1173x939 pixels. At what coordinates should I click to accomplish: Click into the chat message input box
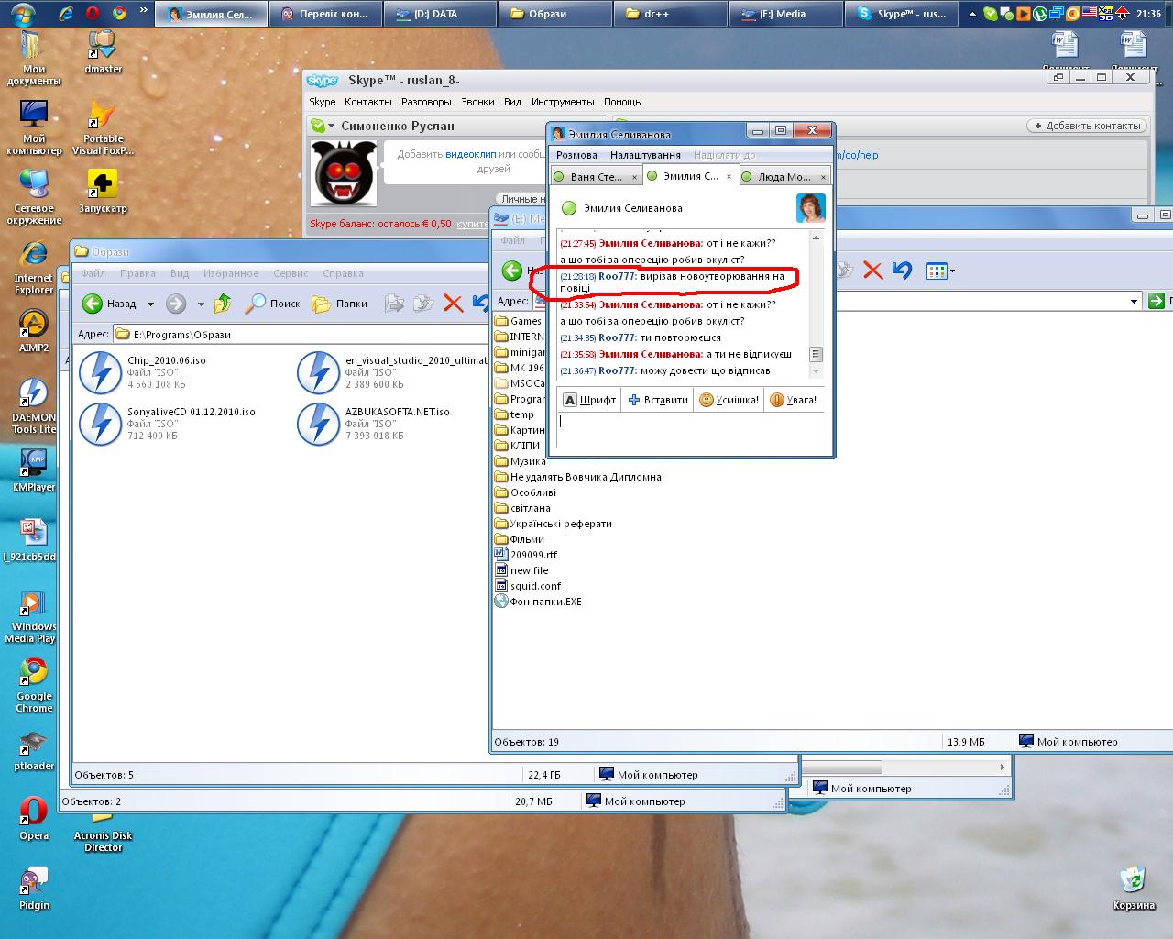[x=691, y=430]
